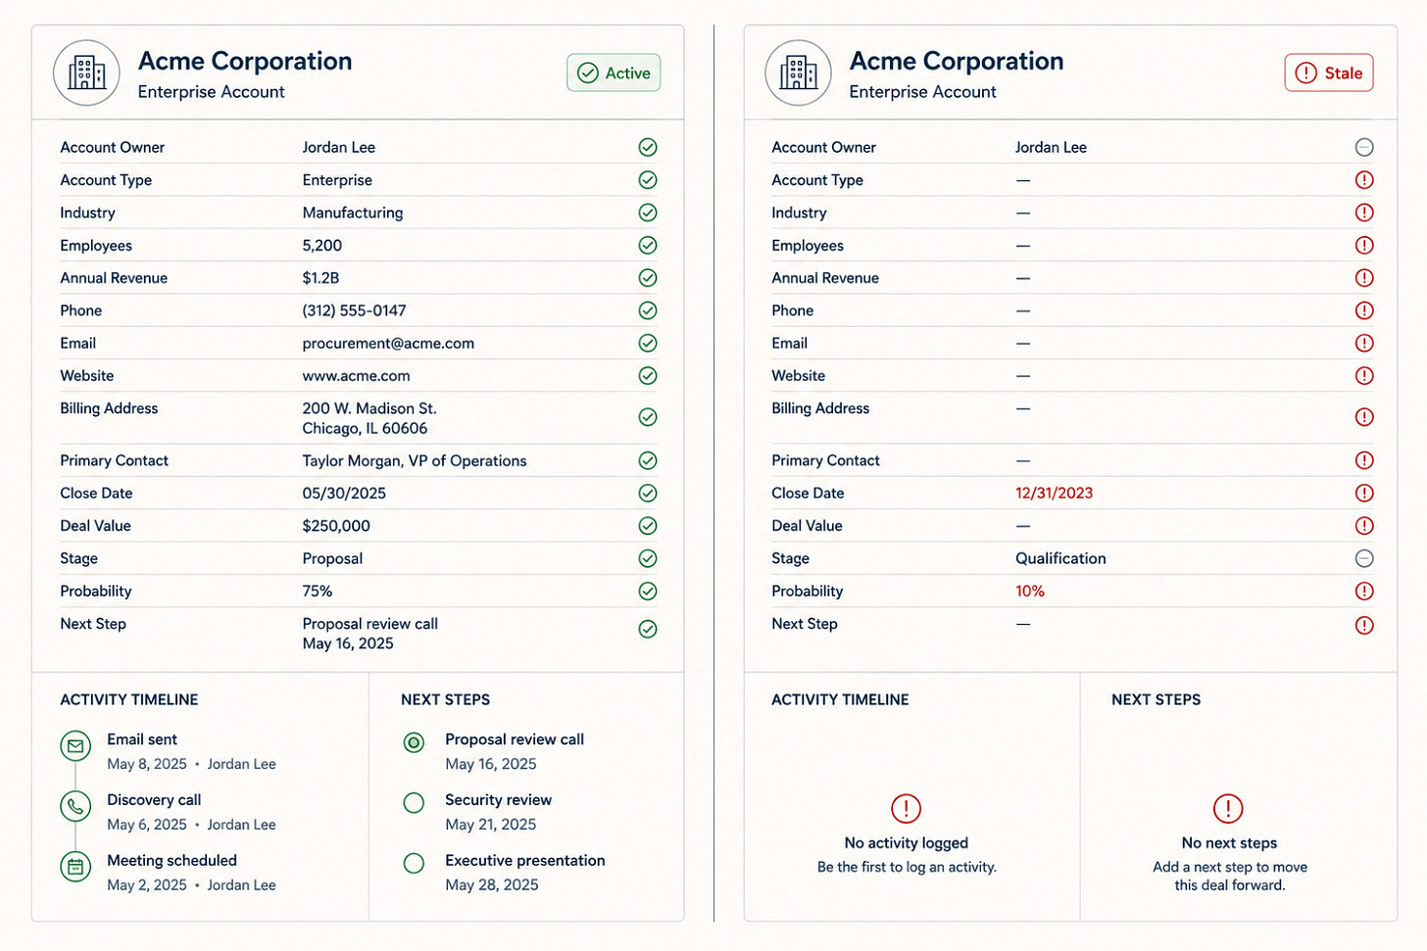
Task: Click the red alert icon above No activity logged
Action: 907,809
